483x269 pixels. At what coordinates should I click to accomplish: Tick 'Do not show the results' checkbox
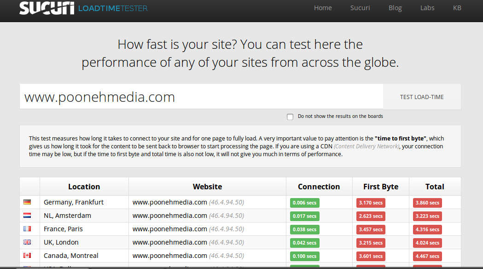(290, 117)
